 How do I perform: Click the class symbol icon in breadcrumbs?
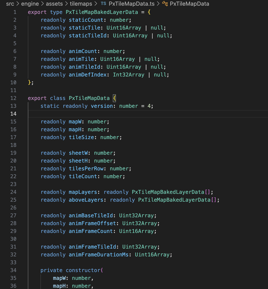(x=165, y=4)
